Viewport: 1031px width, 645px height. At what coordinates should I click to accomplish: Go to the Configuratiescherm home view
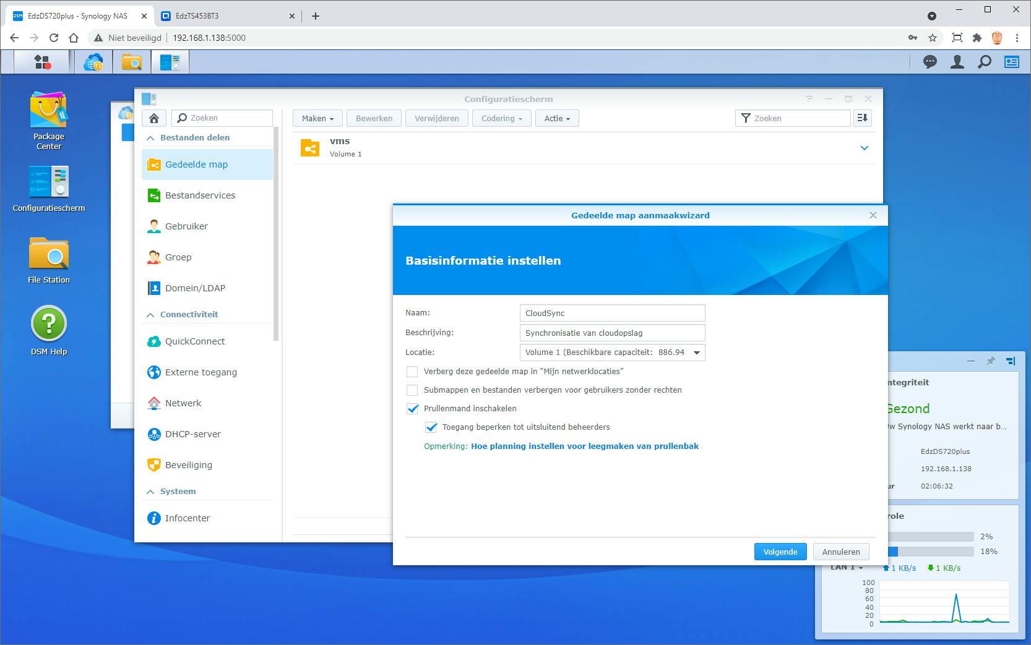click(x=154, y=118)
